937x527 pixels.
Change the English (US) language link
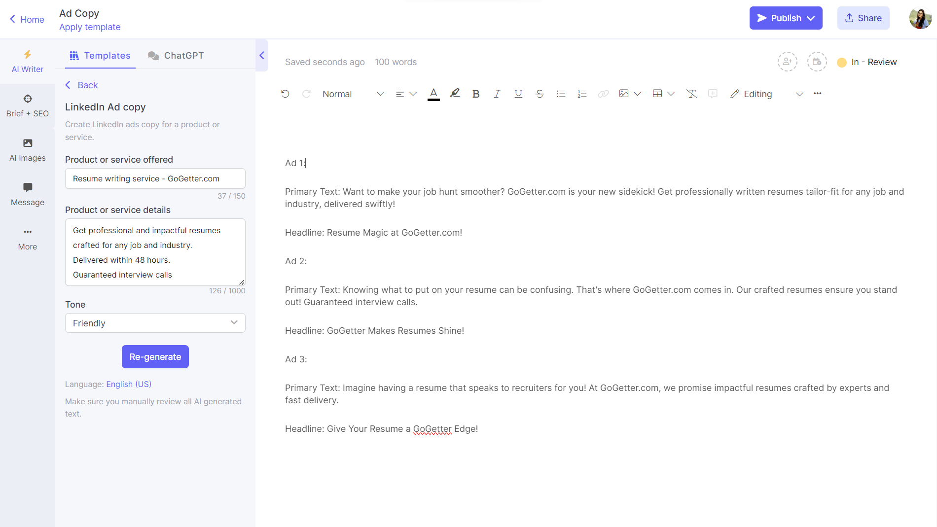coord(129,384)
